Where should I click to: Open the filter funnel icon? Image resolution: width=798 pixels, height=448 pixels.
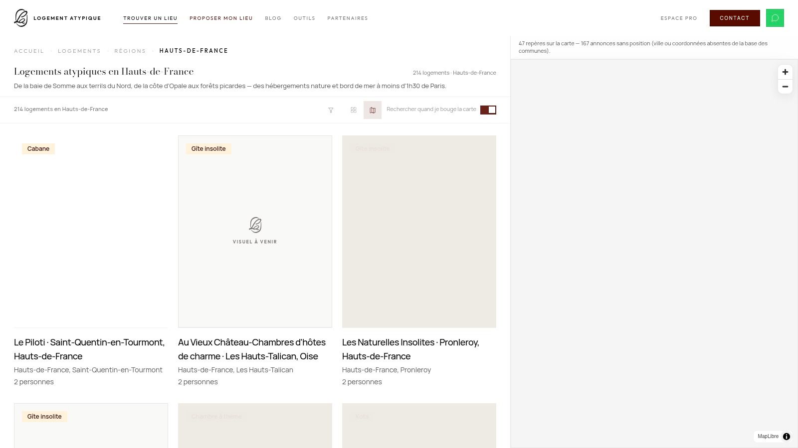331,110
